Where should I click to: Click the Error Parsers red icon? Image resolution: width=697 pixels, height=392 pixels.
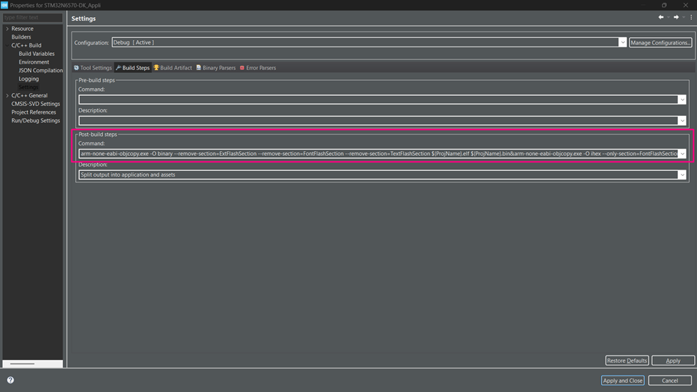pos(242,68)
